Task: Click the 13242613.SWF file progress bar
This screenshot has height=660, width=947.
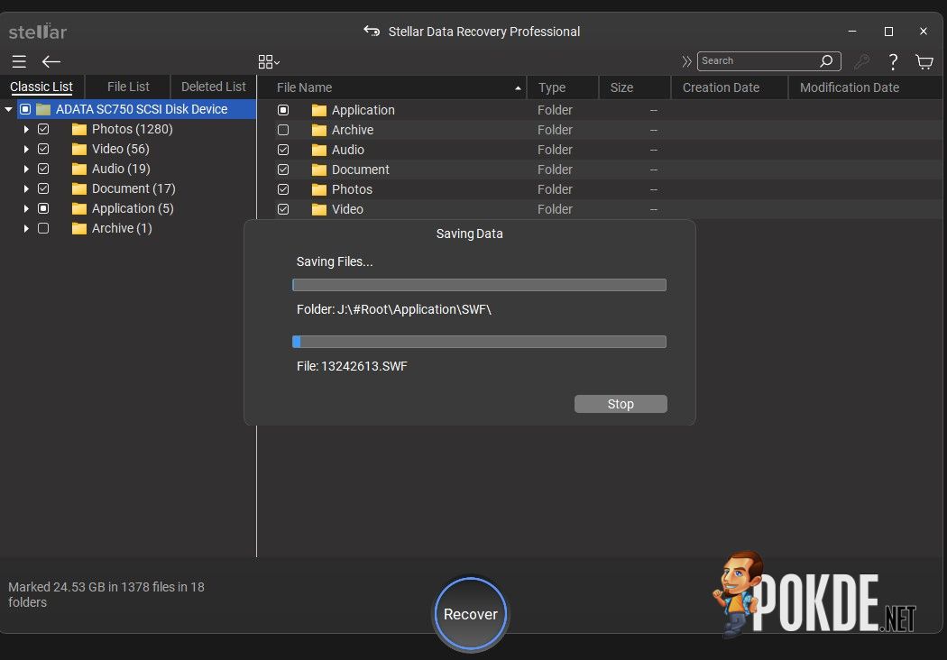Action: (479, 342)
